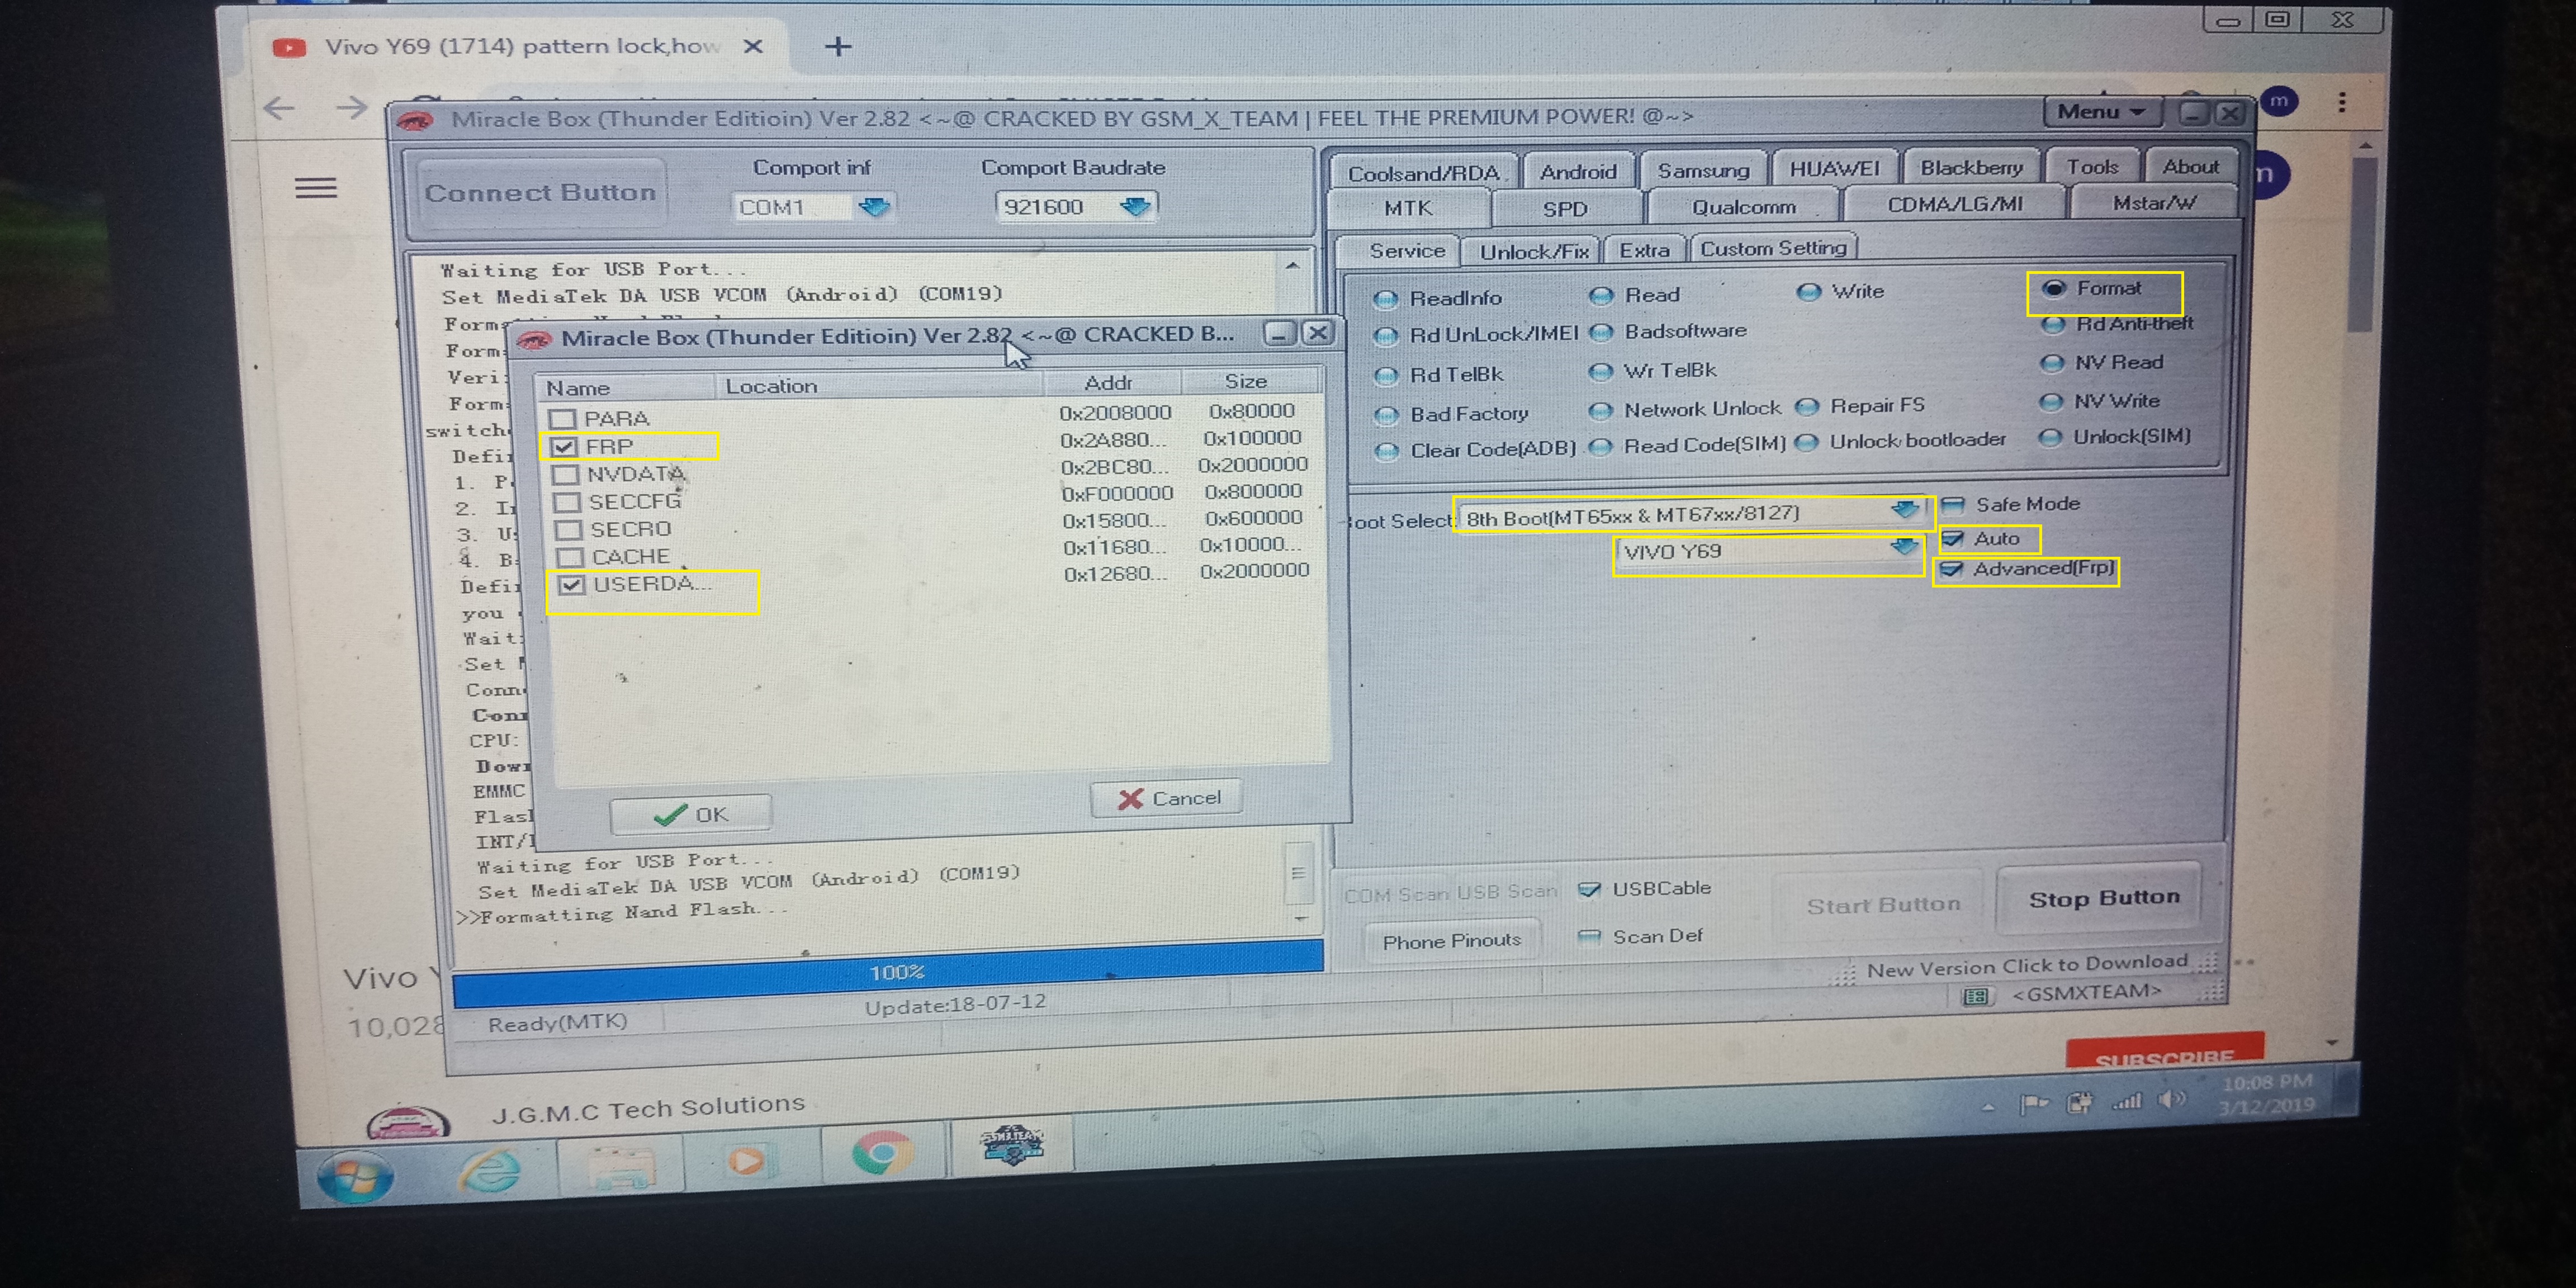Click the small icon beside GSMXTEAM status
The height and width of the screenshot is (1288, 2576).
(1975, 996)
